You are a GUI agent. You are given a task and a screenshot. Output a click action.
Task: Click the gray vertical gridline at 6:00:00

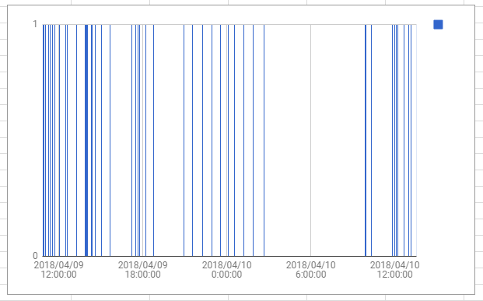(x=310, y=140)
